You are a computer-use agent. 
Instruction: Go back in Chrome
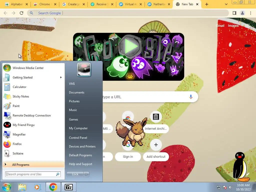(5, 13)
